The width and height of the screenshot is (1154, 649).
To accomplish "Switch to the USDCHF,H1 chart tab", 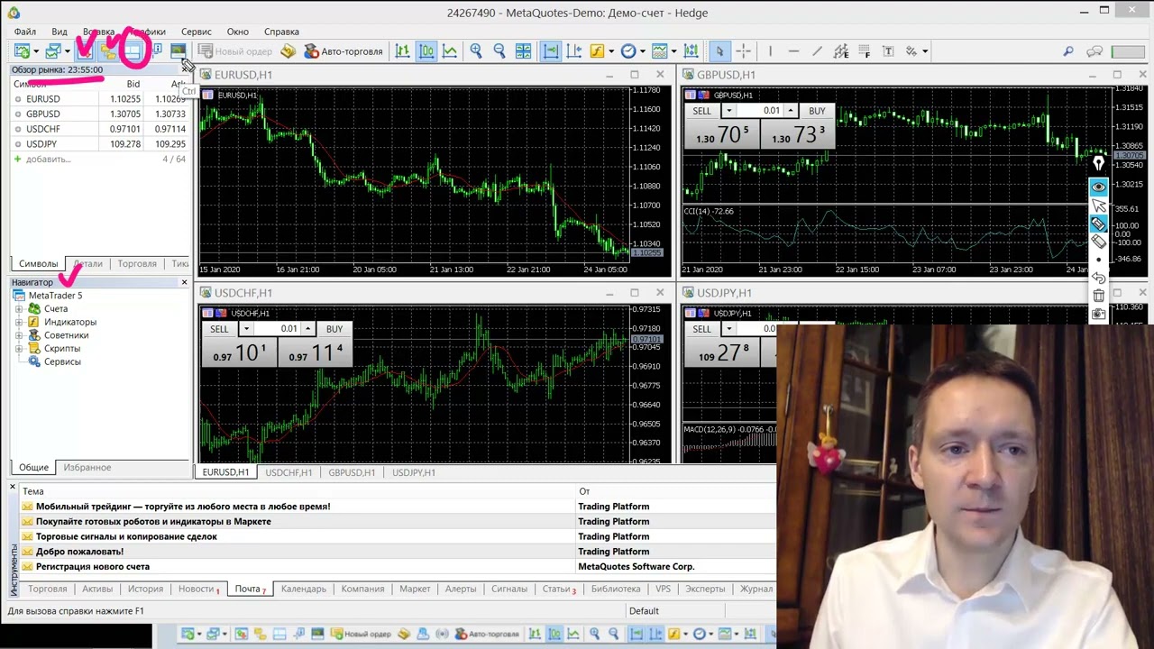I will (288, 472).
